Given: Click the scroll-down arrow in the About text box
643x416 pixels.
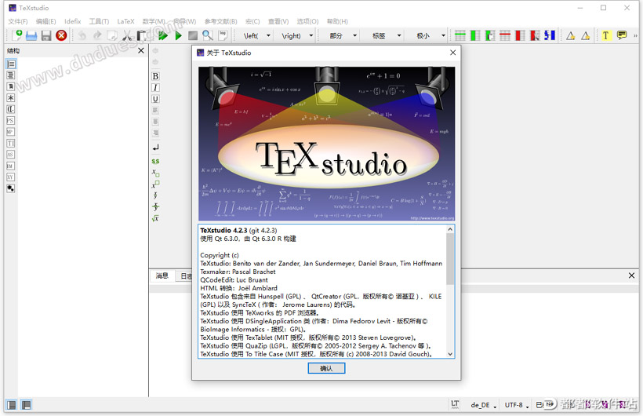Looking at the screenshot, I should 450,354.
